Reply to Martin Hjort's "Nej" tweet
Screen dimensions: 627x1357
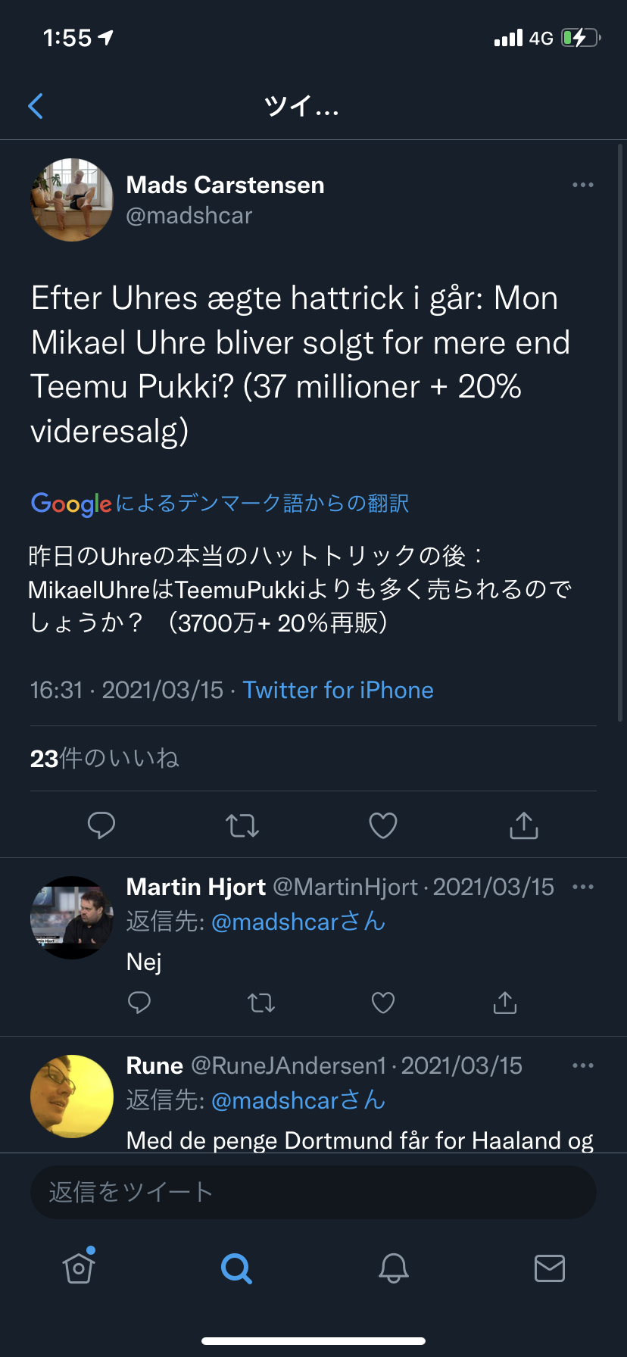(139, 1003)
